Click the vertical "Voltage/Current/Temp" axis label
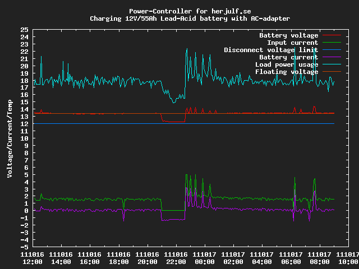Image resolution: width=359 pixels, height=269 pixels. point(9,138)
